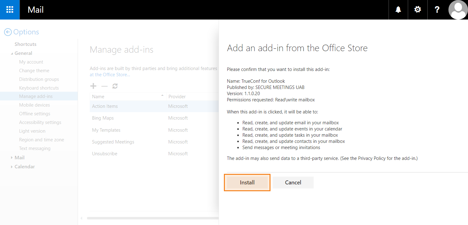Open the Office Store link

[110, 75]
